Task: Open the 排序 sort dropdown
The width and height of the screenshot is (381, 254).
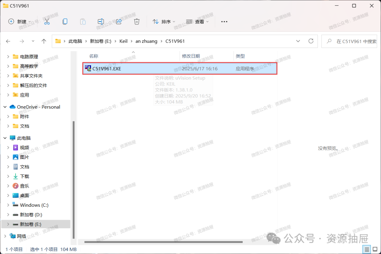Action: tap(164, 22)
